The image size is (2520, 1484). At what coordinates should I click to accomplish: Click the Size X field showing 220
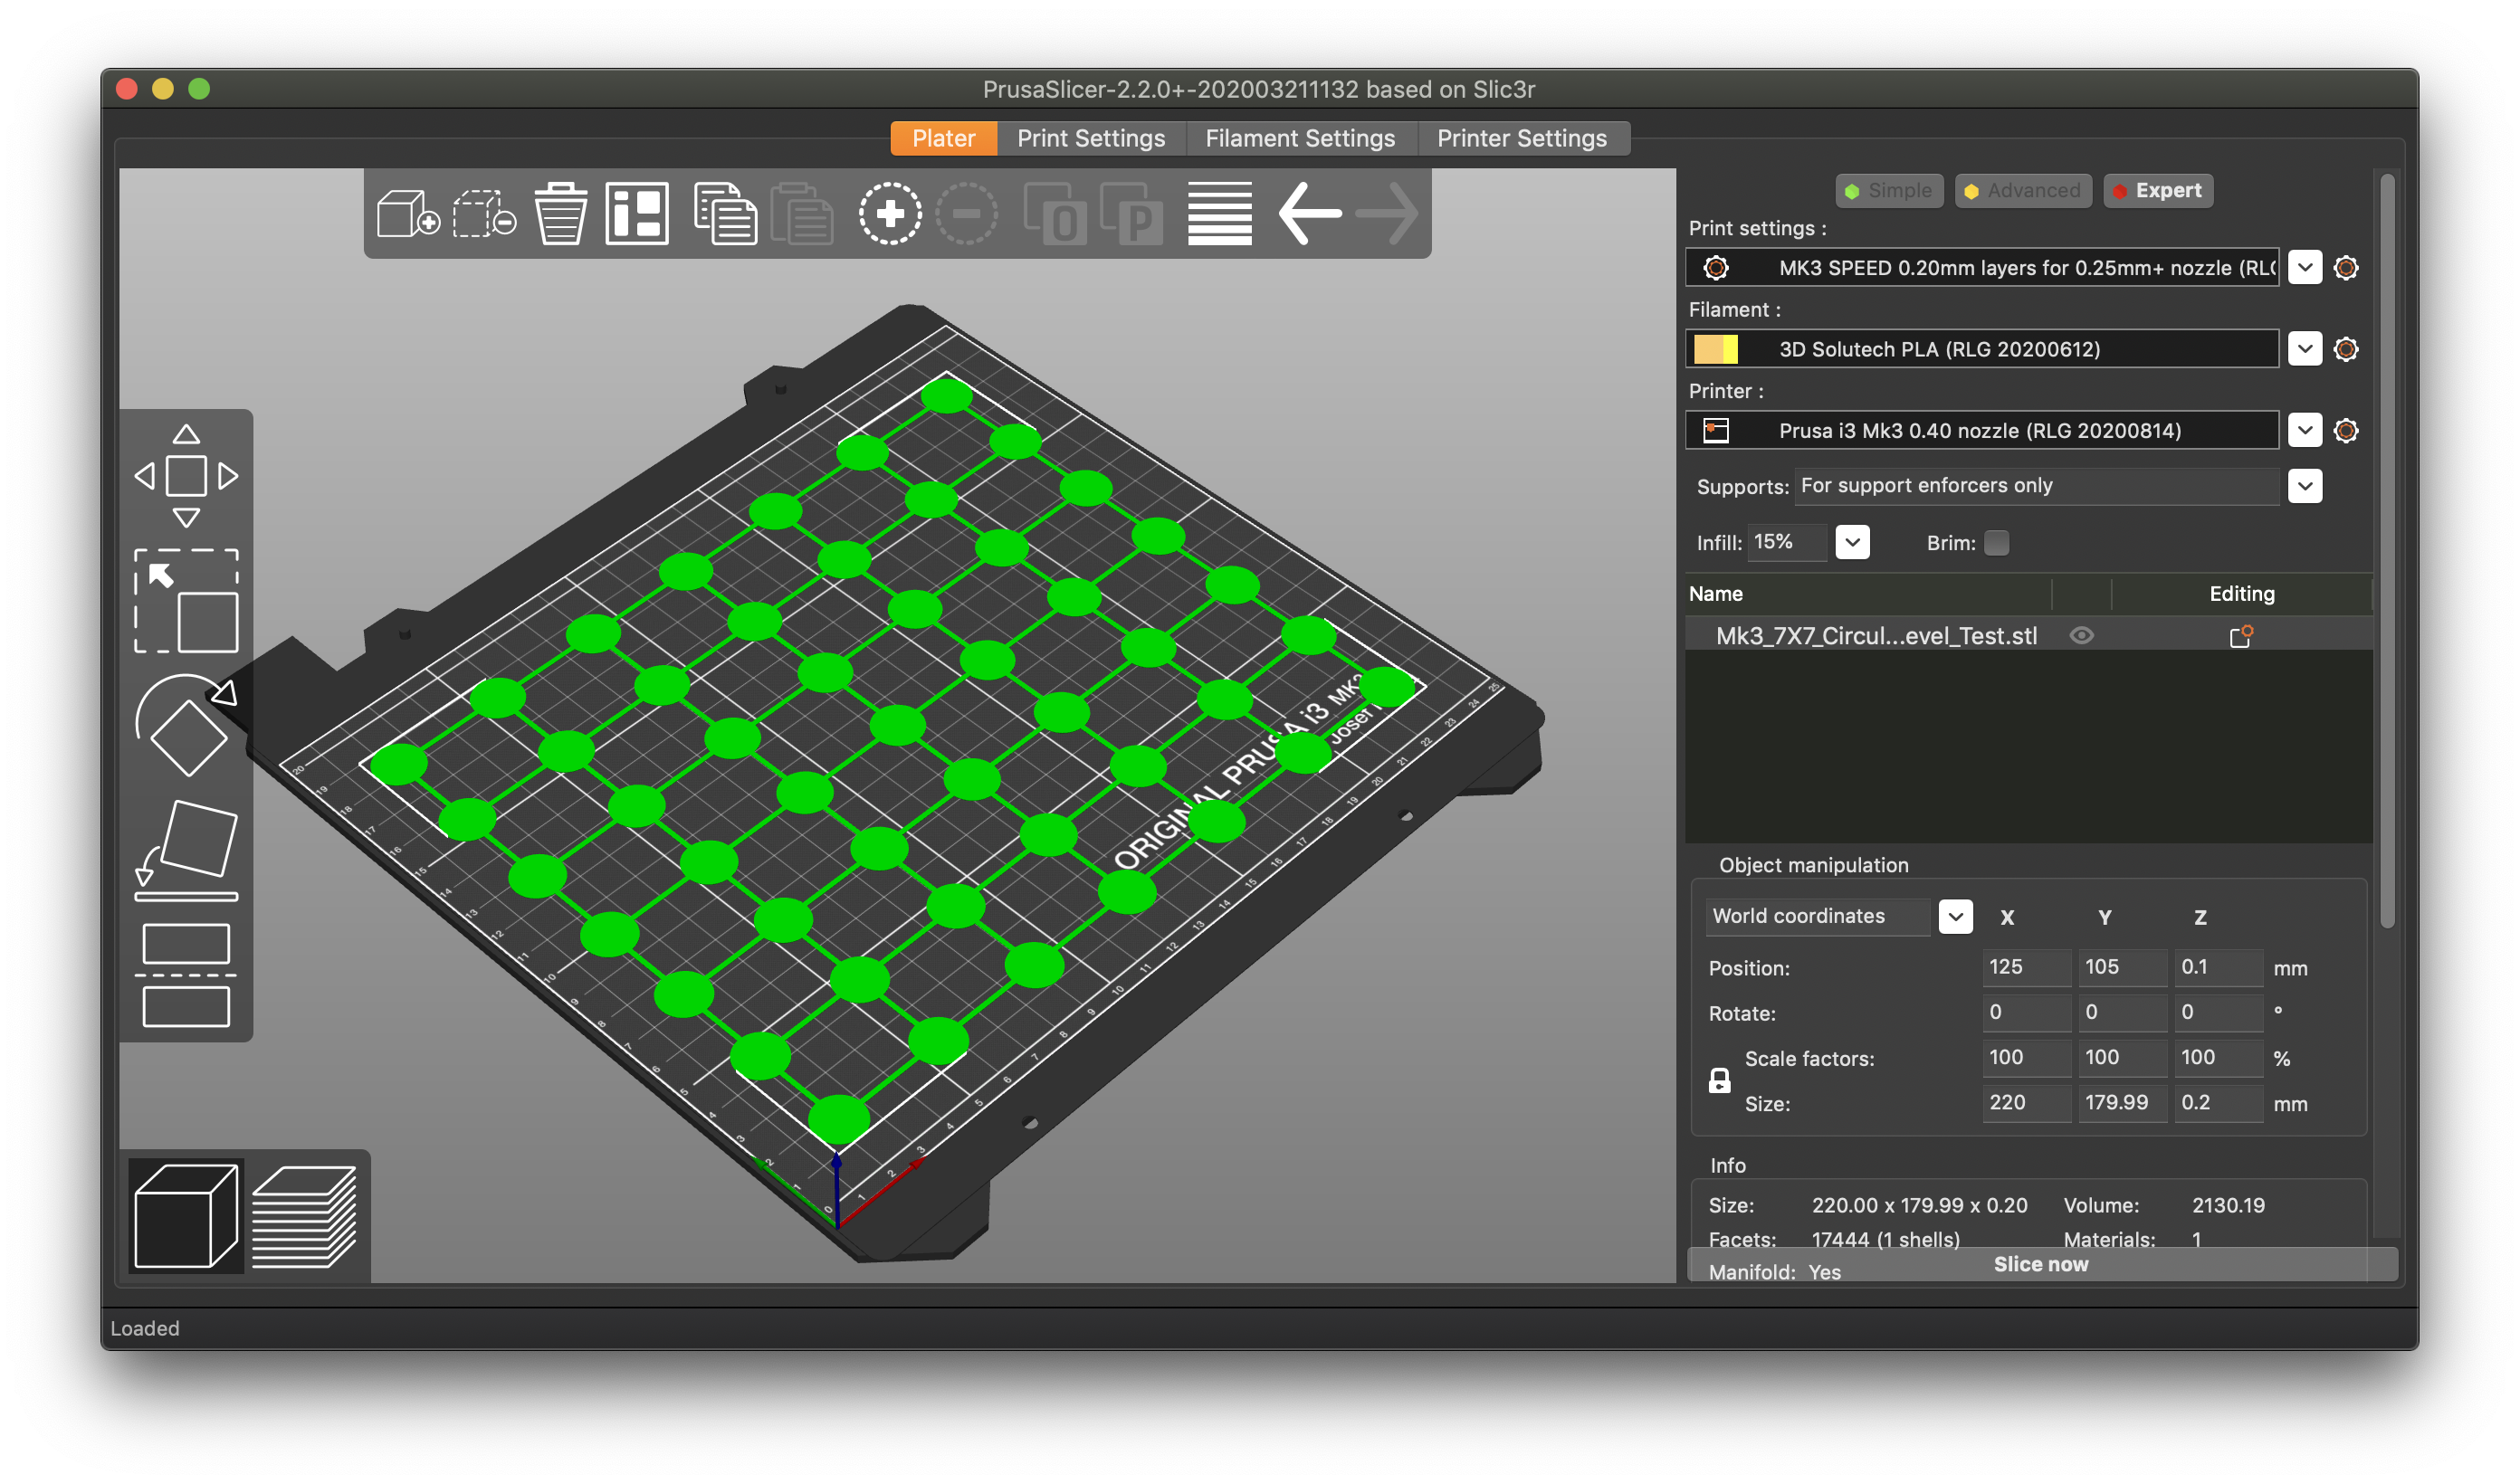pos(2026,1102)
